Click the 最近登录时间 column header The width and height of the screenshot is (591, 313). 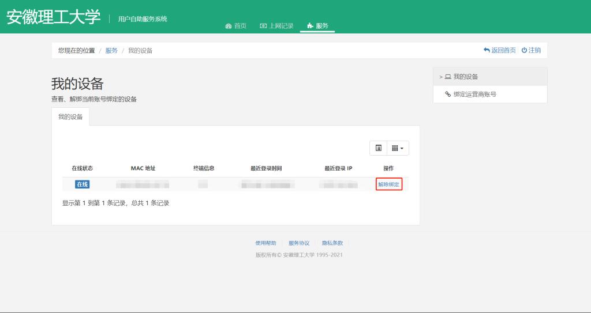(266, 168)
